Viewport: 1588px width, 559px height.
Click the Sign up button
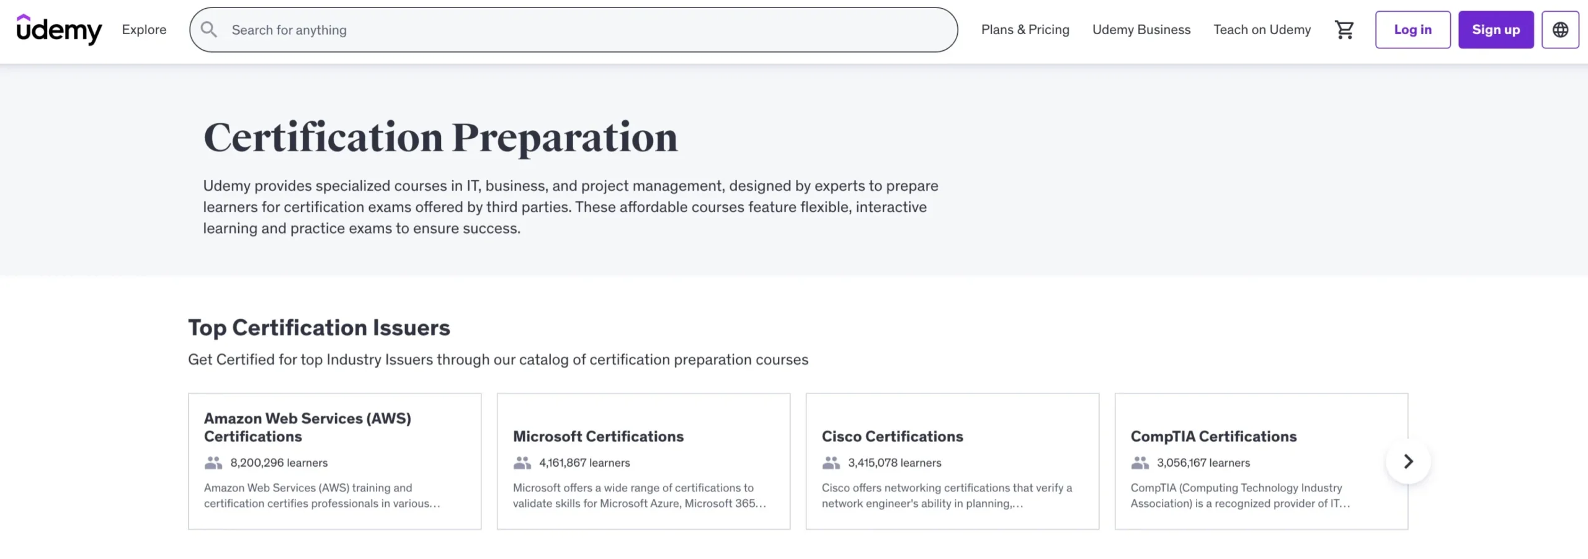(1496, 29)
